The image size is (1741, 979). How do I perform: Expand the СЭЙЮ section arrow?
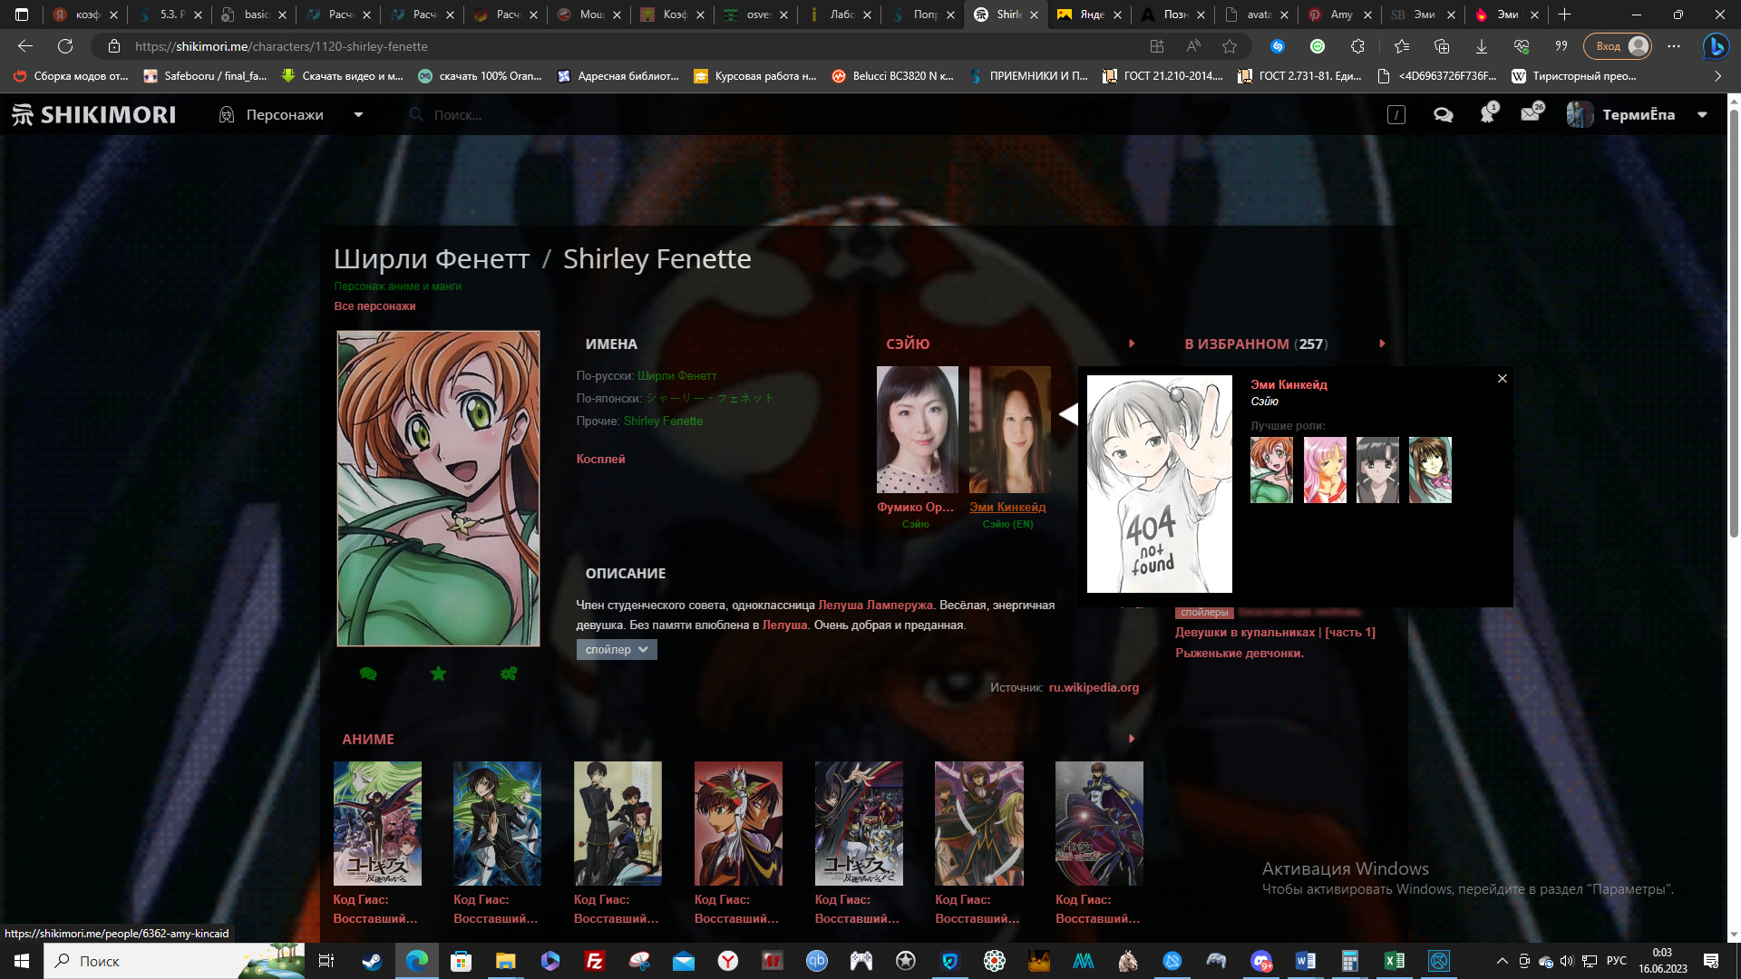point(1132,344)
